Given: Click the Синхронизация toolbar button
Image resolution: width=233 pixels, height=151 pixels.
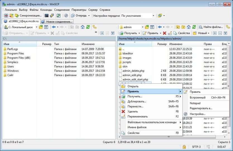Looking at the screenshot, I should tap(28, 16).
